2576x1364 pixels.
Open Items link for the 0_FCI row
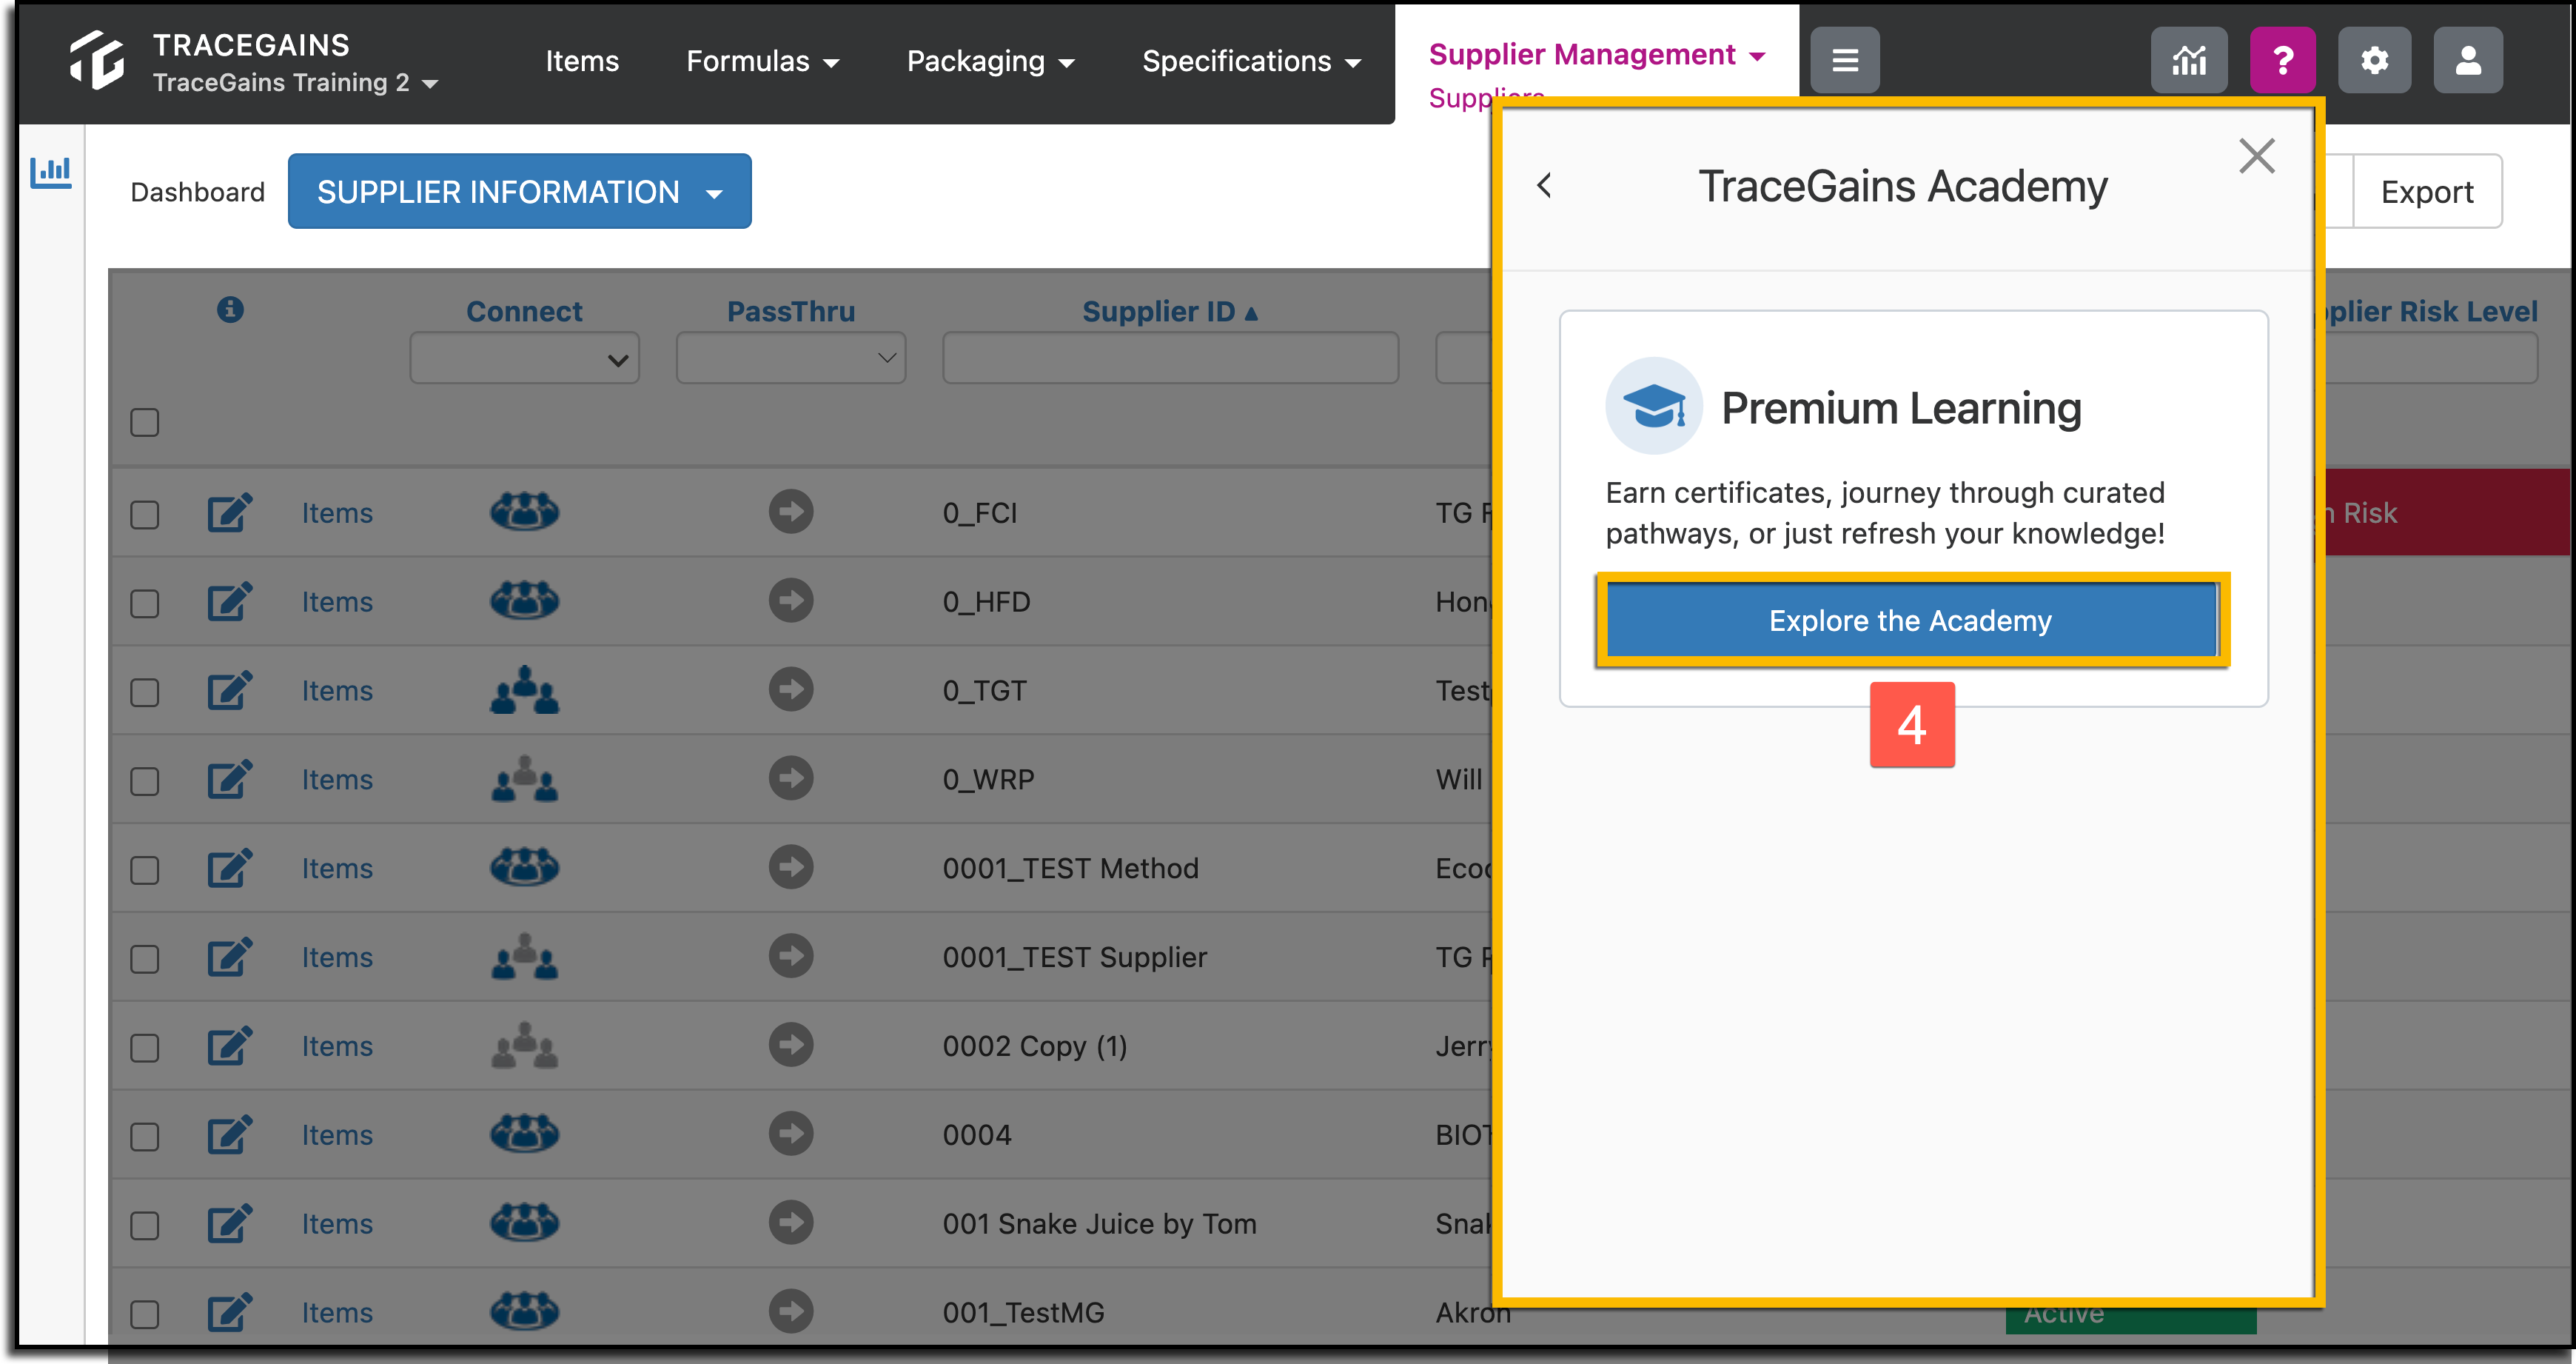tap(337, 513)
